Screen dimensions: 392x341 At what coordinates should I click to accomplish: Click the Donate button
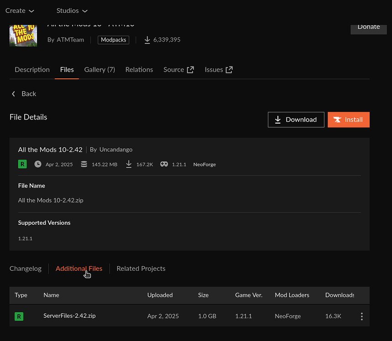coord(368,26)
